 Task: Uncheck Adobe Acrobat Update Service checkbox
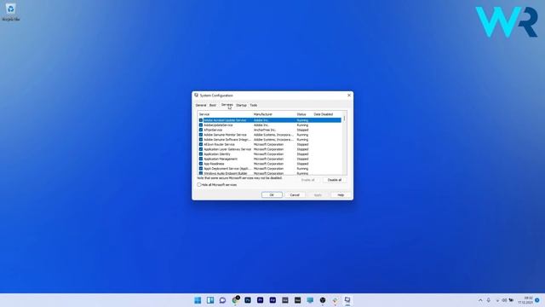pos(201,120)
